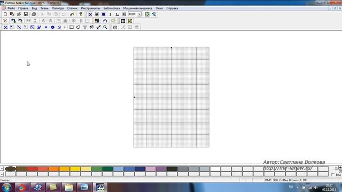Click the green fit-to-window zoom icon
342x192 pixels.
pos(147,14)
